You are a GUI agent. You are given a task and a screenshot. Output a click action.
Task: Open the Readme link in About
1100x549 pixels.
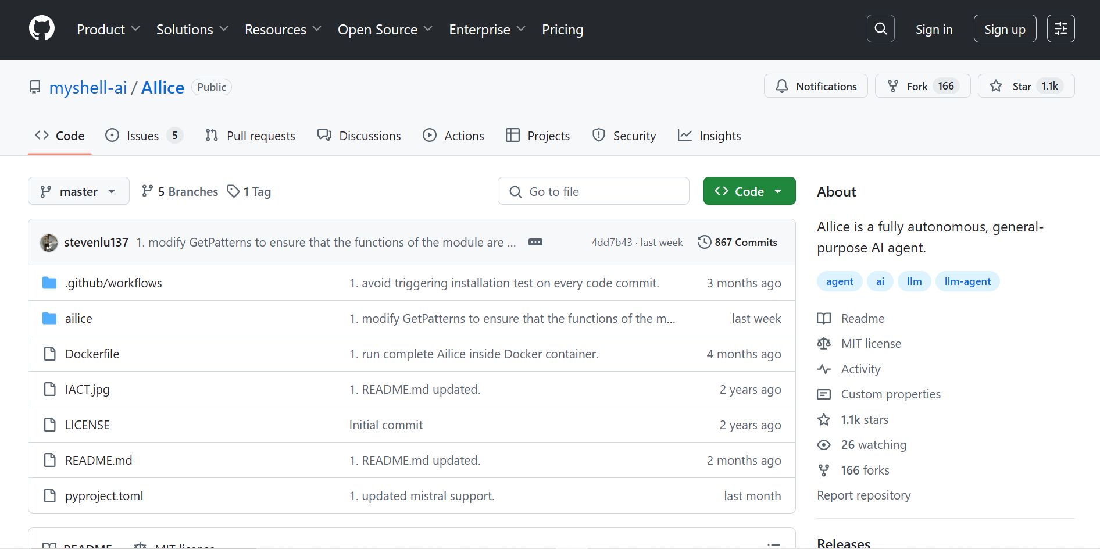(851, 319)
